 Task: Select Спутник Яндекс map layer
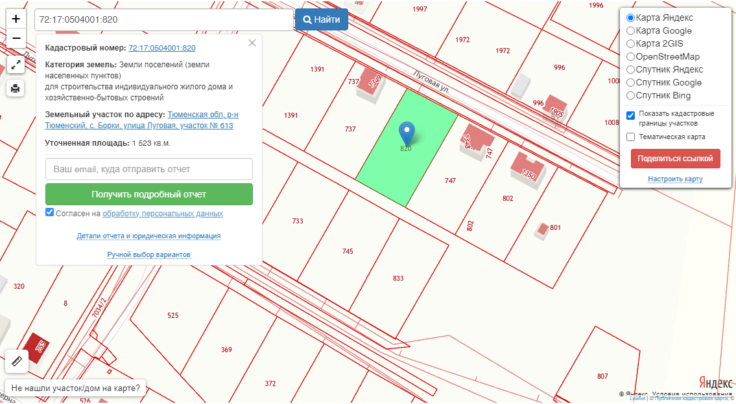point(630,69)
